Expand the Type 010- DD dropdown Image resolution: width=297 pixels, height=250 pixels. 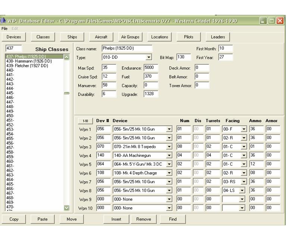point(149,57)
